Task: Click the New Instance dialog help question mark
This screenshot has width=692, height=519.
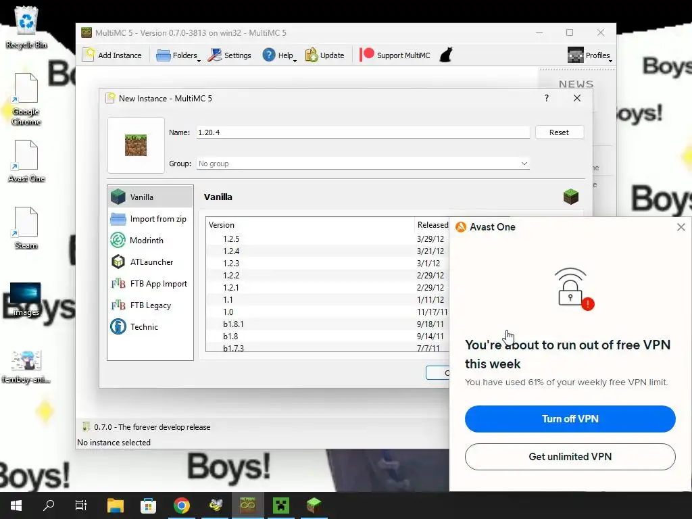Action: coord(546,98)
